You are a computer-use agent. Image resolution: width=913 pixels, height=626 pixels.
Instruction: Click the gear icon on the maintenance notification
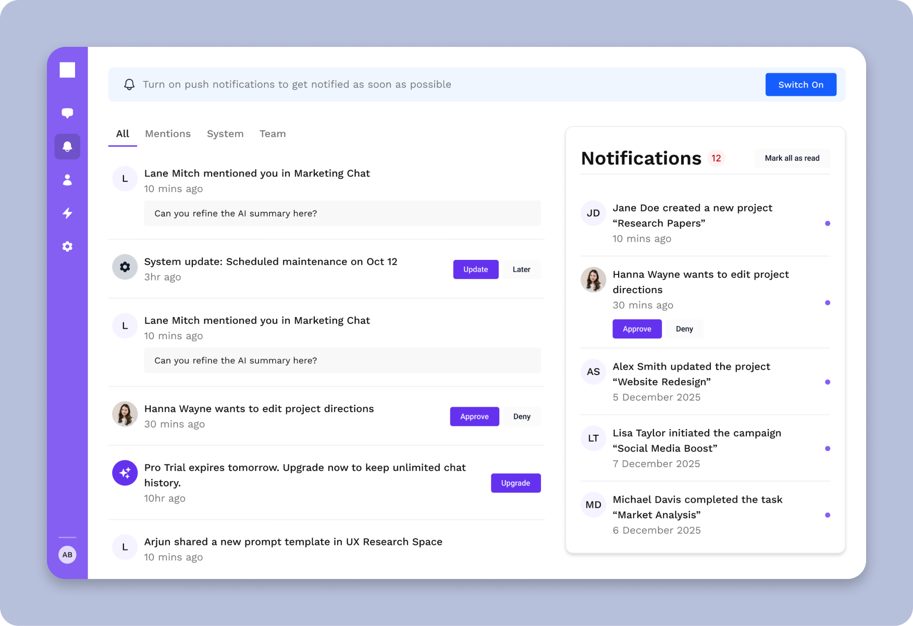point(125,267)
